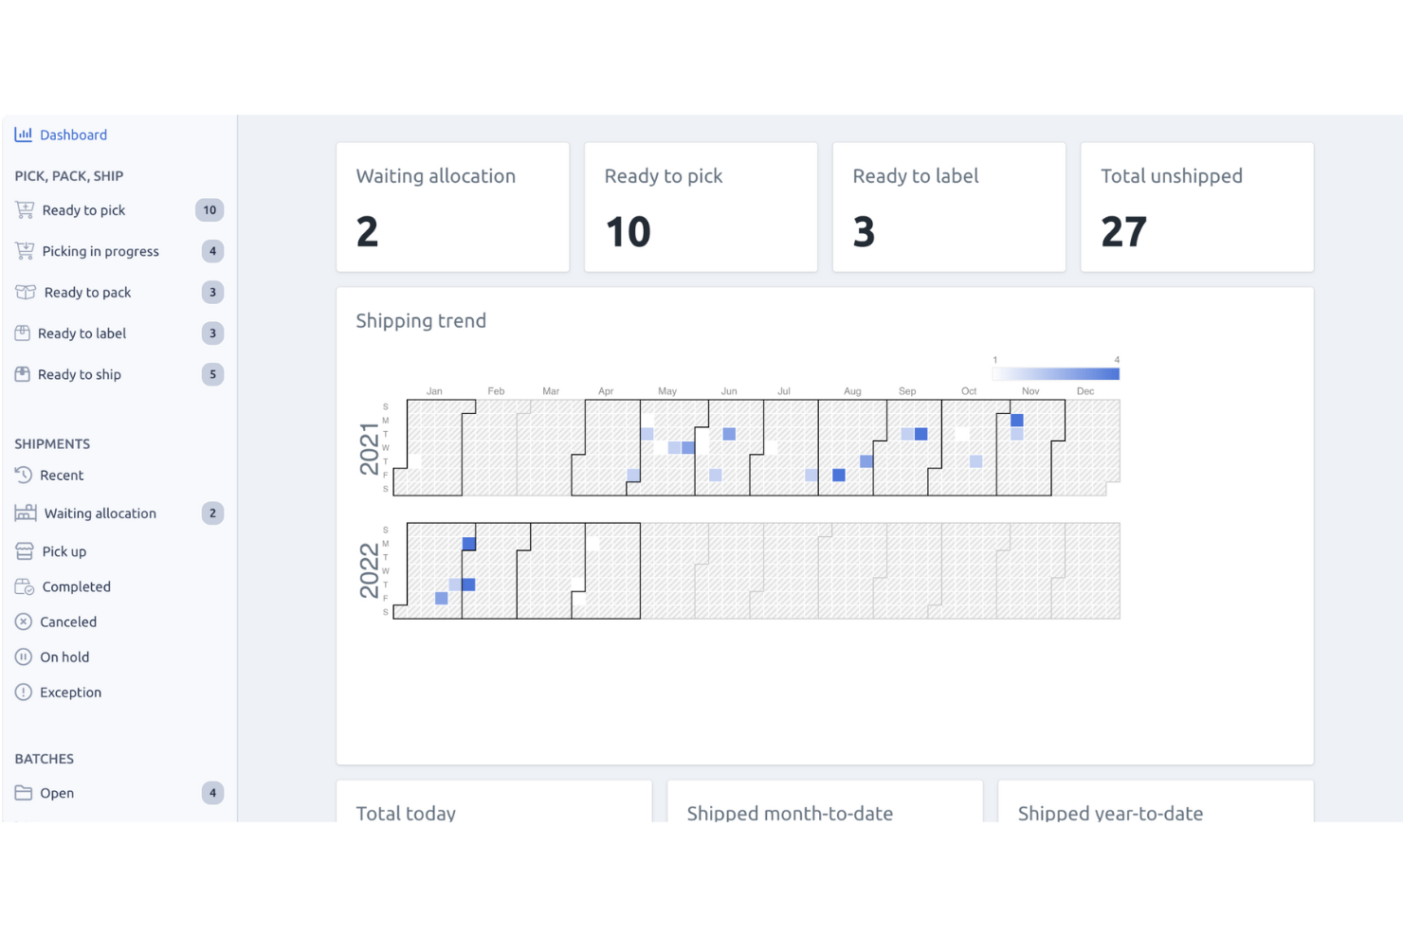Click the Open batches folder icon
The height and width of the screenshot is (935, 1403).
tap(24, 793)
